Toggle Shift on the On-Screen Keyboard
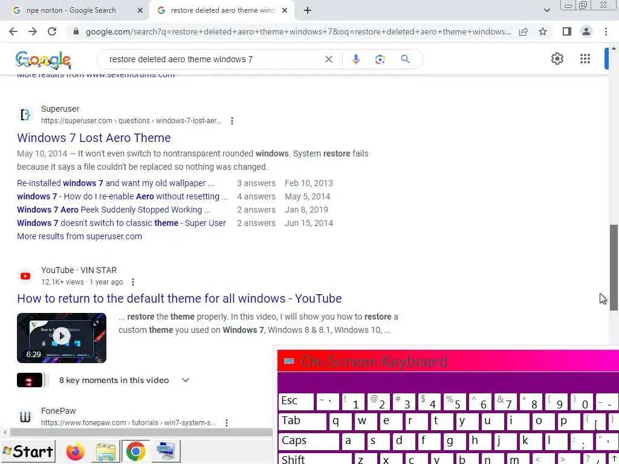The image size is (619, 464). pos(315,459)
